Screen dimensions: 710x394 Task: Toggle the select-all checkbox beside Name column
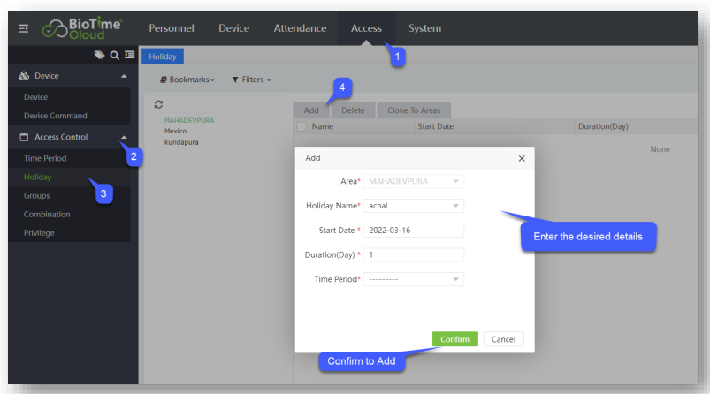pos(302,126)
